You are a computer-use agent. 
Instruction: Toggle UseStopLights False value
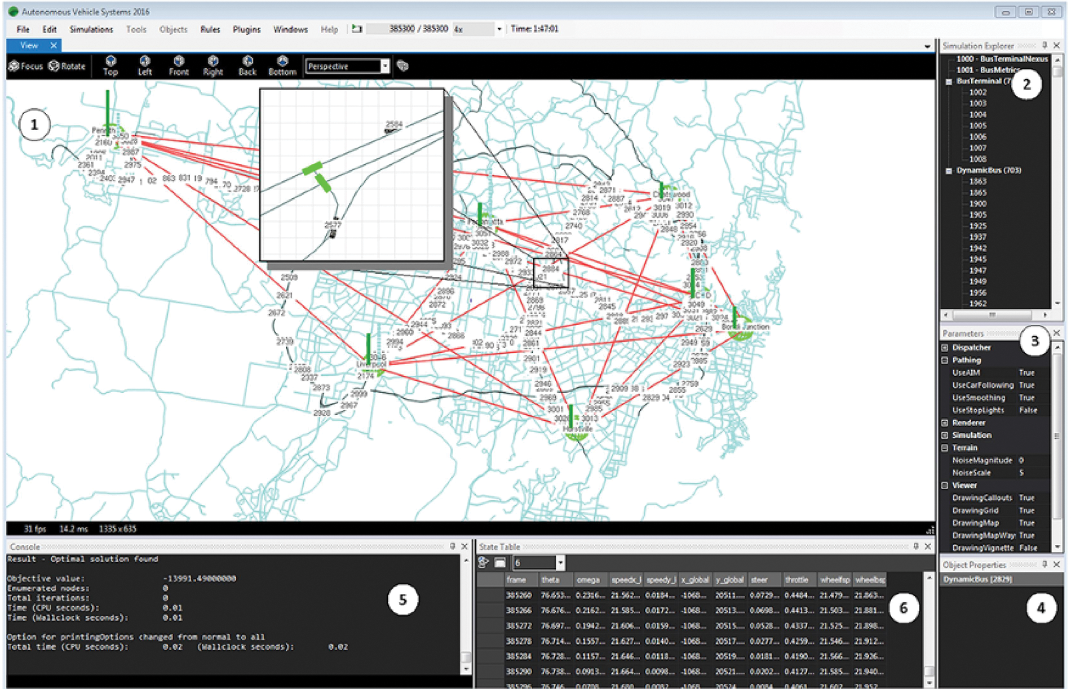click(1028, 410)
